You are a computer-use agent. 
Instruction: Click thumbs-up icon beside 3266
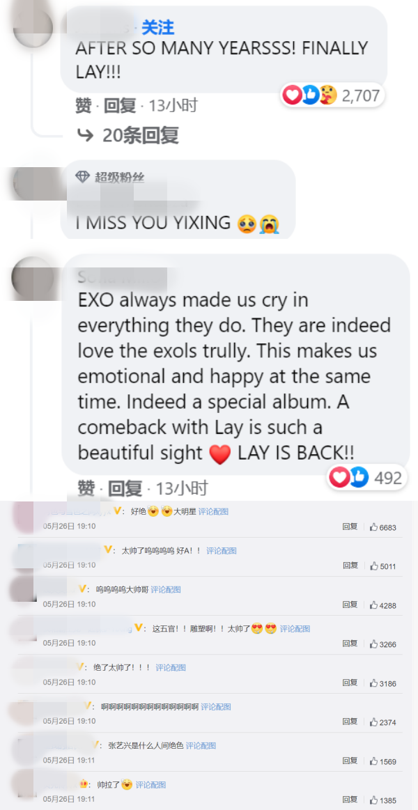pos(374,644)
